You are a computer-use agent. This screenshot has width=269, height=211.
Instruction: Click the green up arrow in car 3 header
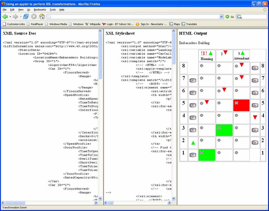pyautogui.click(x=242, y=53)
